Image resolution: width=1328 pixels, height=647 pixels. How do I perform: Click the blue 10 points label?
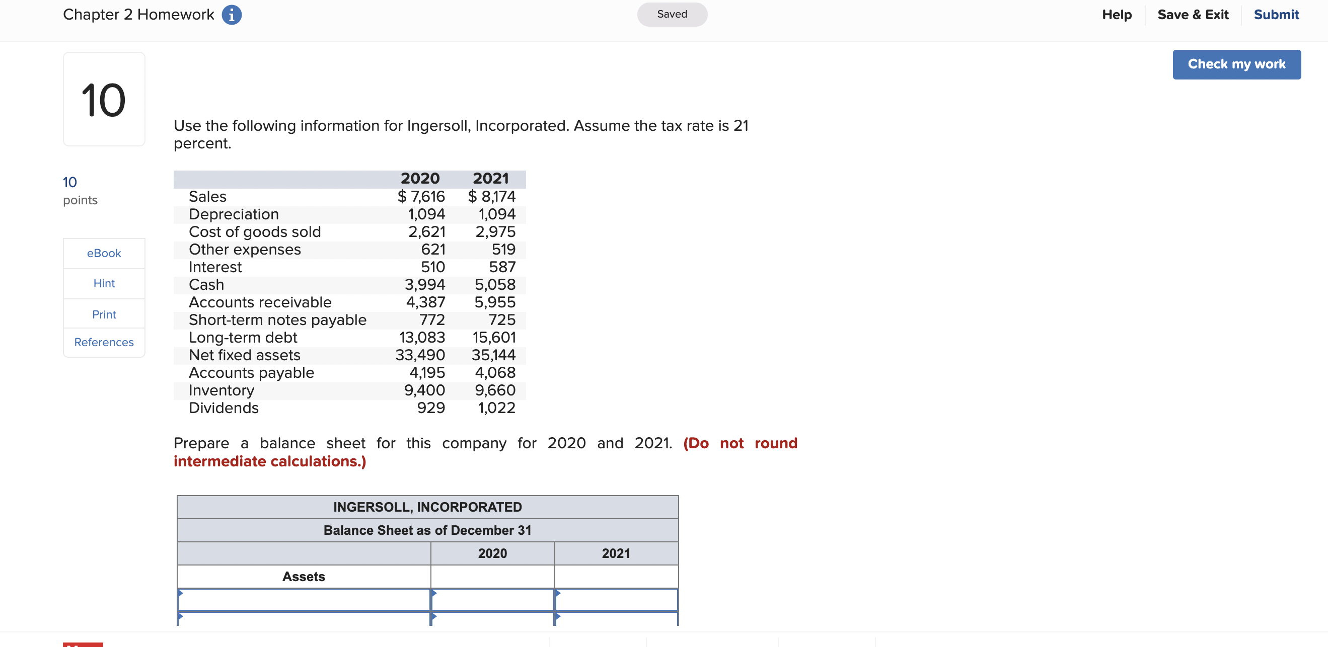click(x=69, y=182)
